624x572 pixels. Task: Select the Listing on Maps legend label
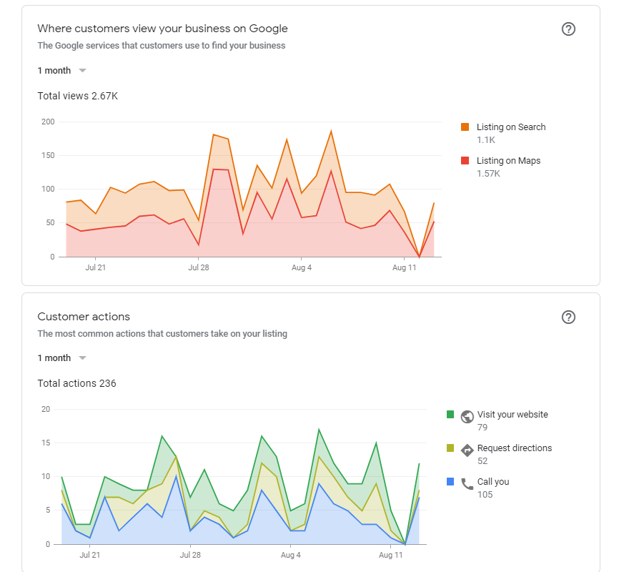(508, 161)
